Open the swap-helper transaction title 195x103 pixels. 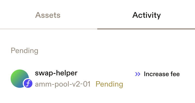pos(56,73)
